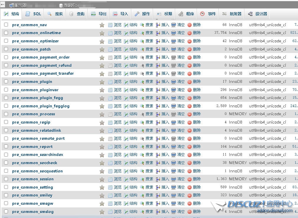Screen dimensions: 298x218
Task: Check the pre_common_report row box
Action: point(6,147)
